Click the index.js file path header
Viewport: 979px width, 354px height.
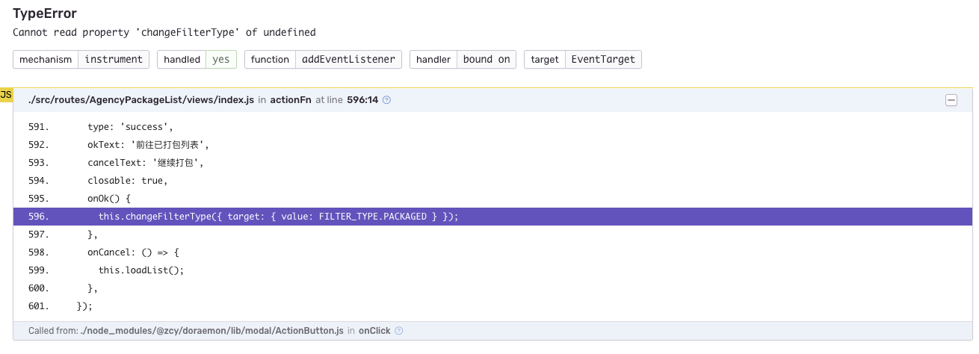[141, 100]
